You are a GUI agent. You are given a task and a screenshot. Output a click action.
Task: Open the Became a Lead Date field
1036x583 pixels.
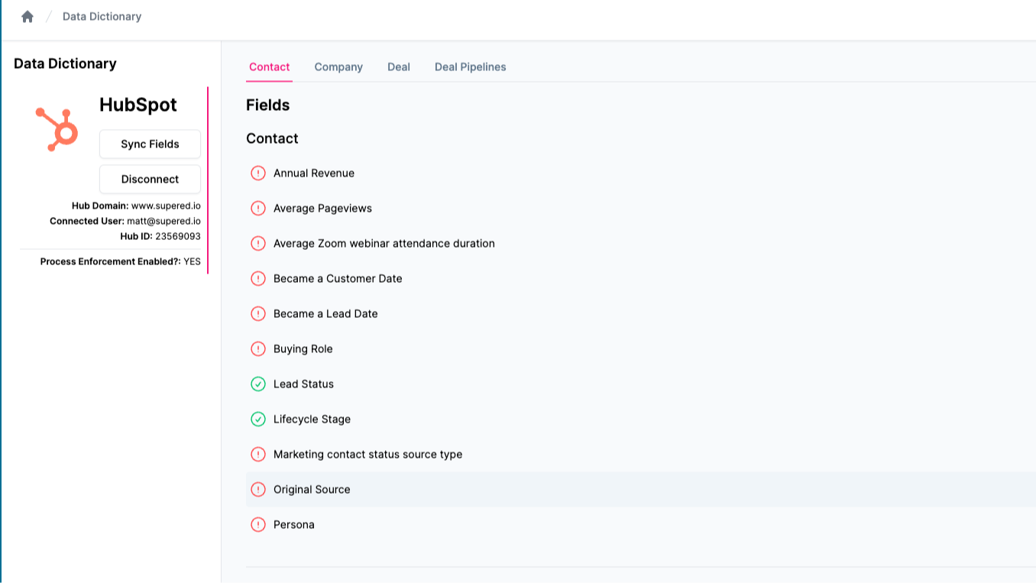click(x=641, y=314)
